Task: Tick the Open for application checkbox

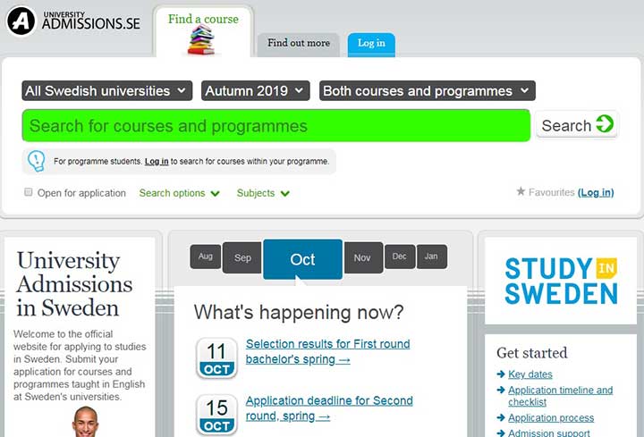Action: pos(28,192)
